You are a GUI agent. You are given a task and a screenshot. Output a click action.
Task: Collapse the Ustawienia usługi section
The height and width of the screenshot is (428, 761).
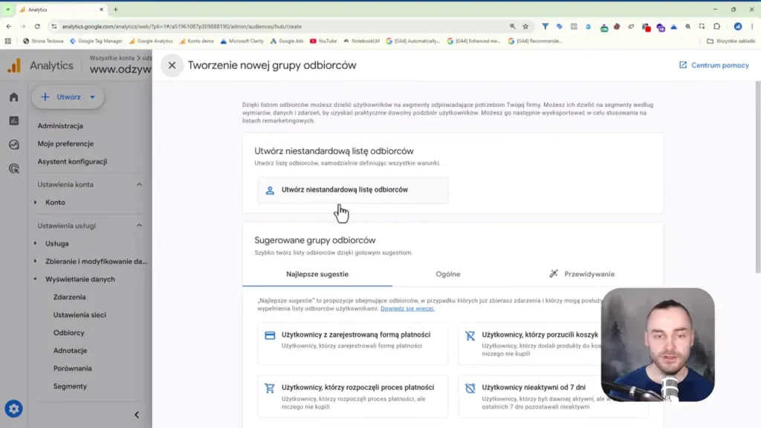click(x=139, y=226)
